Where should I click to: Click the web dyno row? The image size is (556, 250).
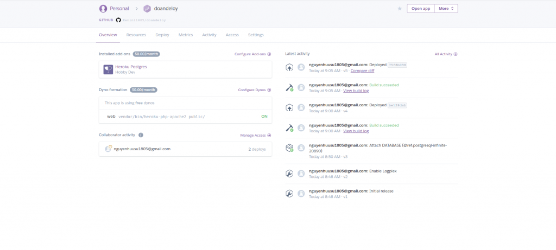coord(185,116)
